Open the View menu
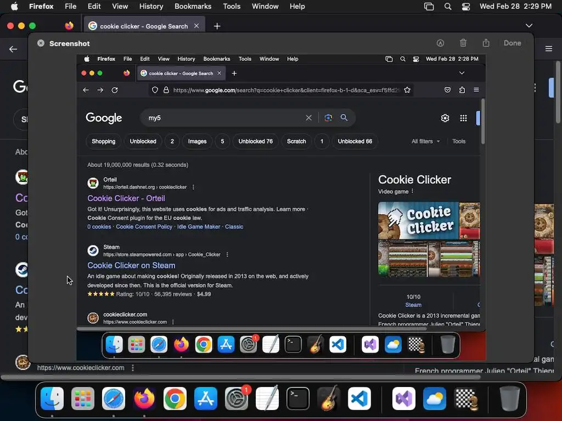562x421 pixels. [x=120, y=6]
